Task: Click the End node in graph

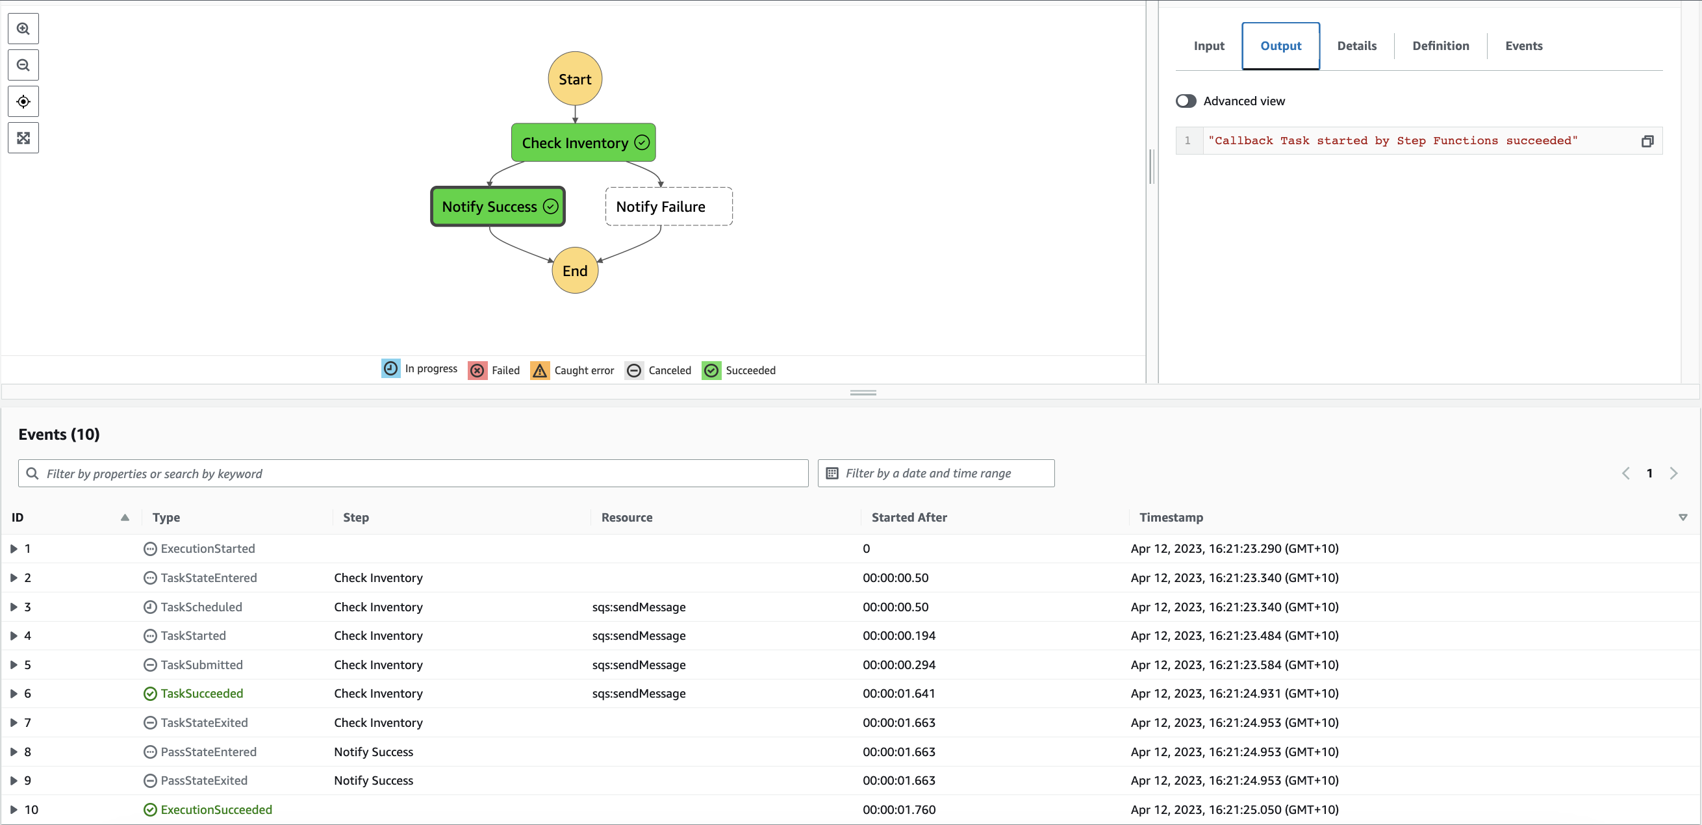Action: click(x=575, y=271)
